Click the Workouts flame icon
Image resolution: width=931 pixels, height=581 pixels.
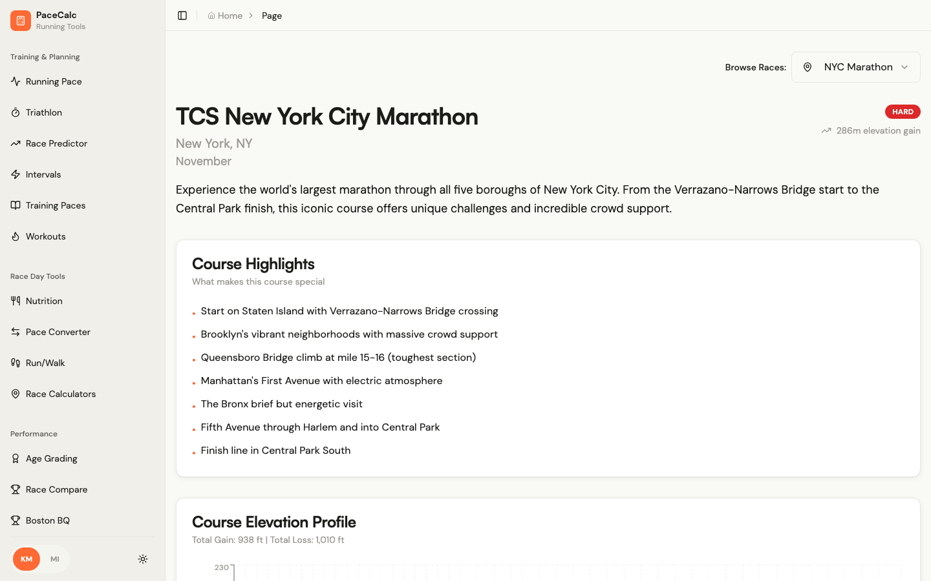click(x=16, y=236)
